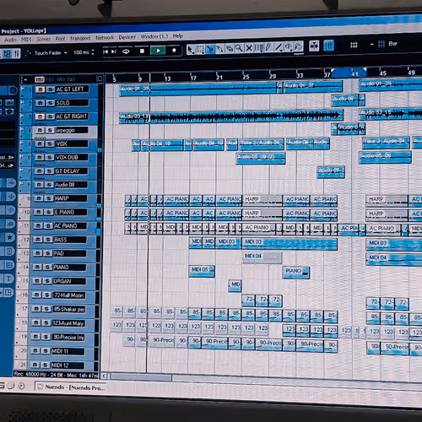This screenshot has width=422, height=422.
Task: Start playback with green Play button
Action: 158,51
